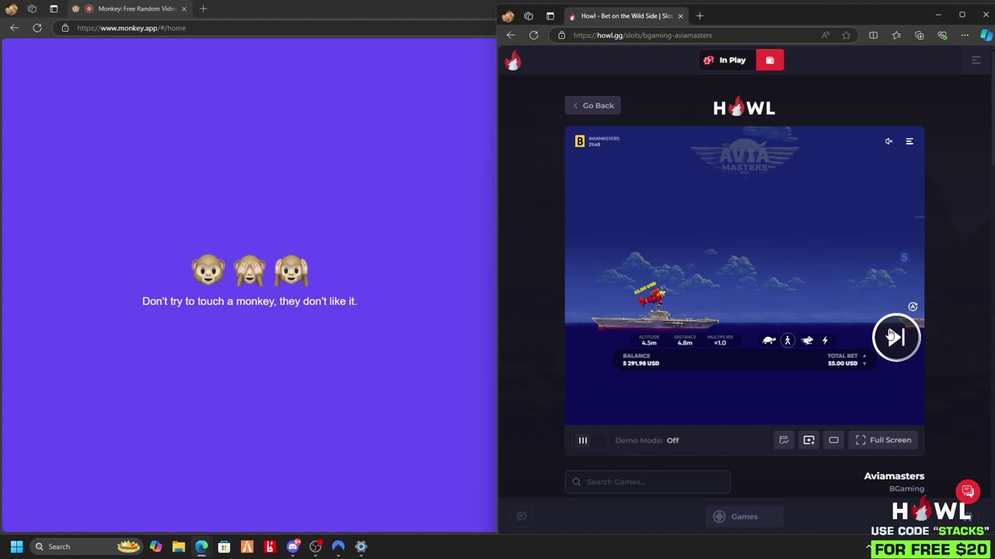Open the profile avatar in Monkey window

[11, 9]
